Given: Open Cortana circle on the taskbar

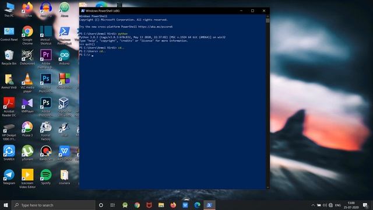Looking at the screenshot, I should [101, 205].
